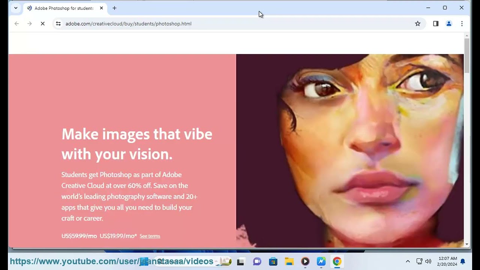Click the page vertical scrollbar thumb

467,55
